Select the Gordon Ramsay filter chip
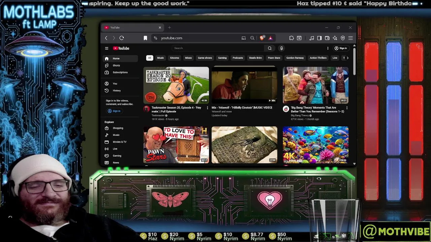431x242 pixels. point(295,58)
